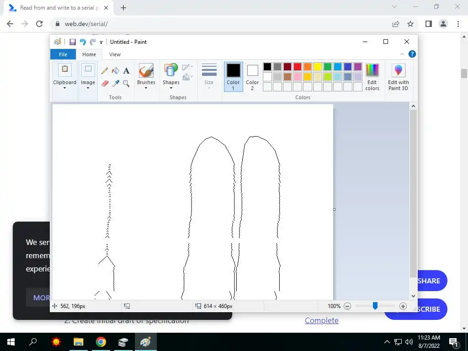Screen dimensions: 468x351
Task: Select the Fill with color bucket tool
Action: click(116, 71)
